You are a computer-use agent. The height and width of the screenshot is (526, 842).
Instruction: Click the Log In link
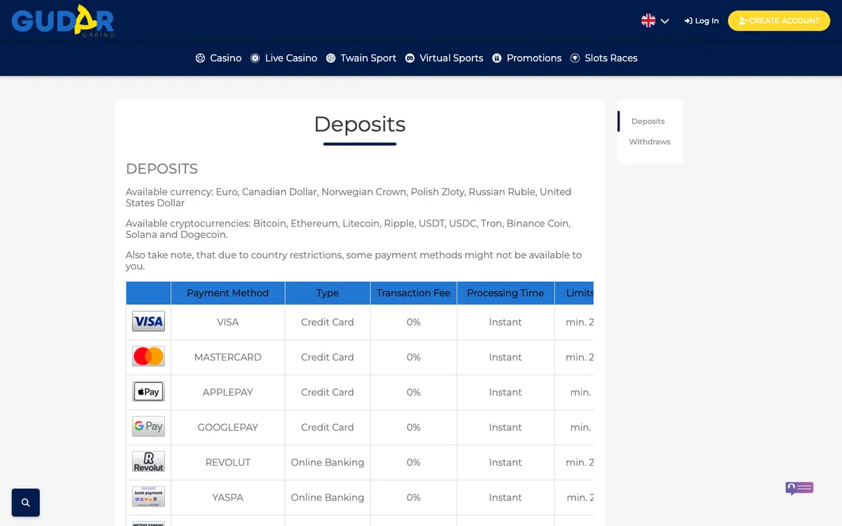[x=702, y=21]
